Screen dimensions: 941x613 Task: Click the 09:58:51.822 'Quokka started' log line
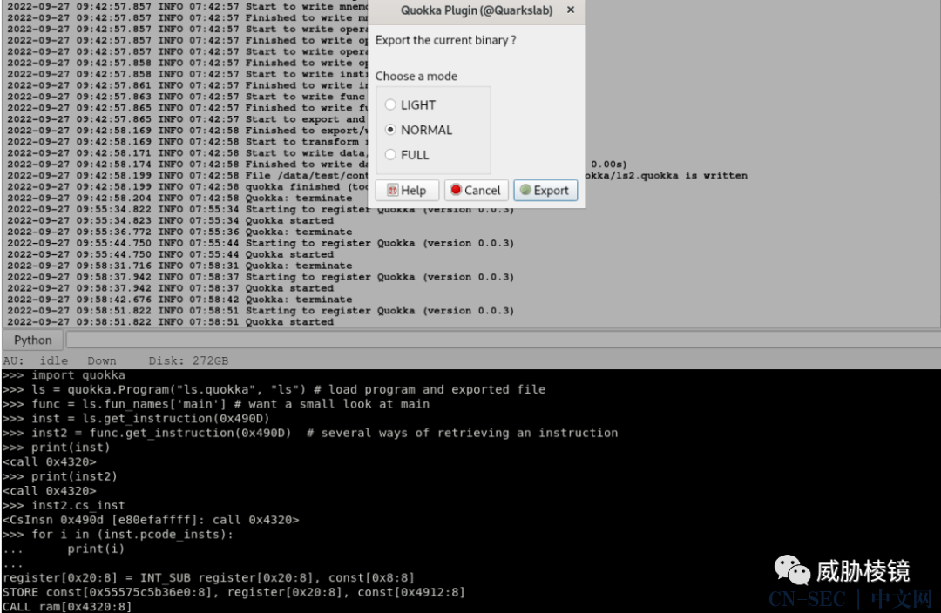click(x=171, y=322)
